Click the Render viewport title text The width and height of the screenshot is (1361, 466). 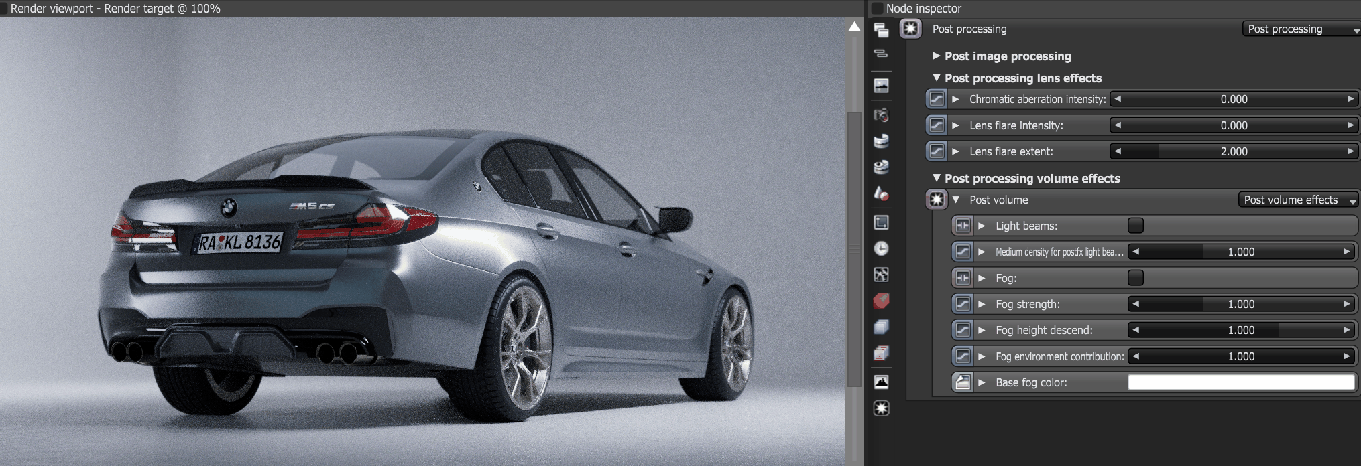tap(115, 9)
